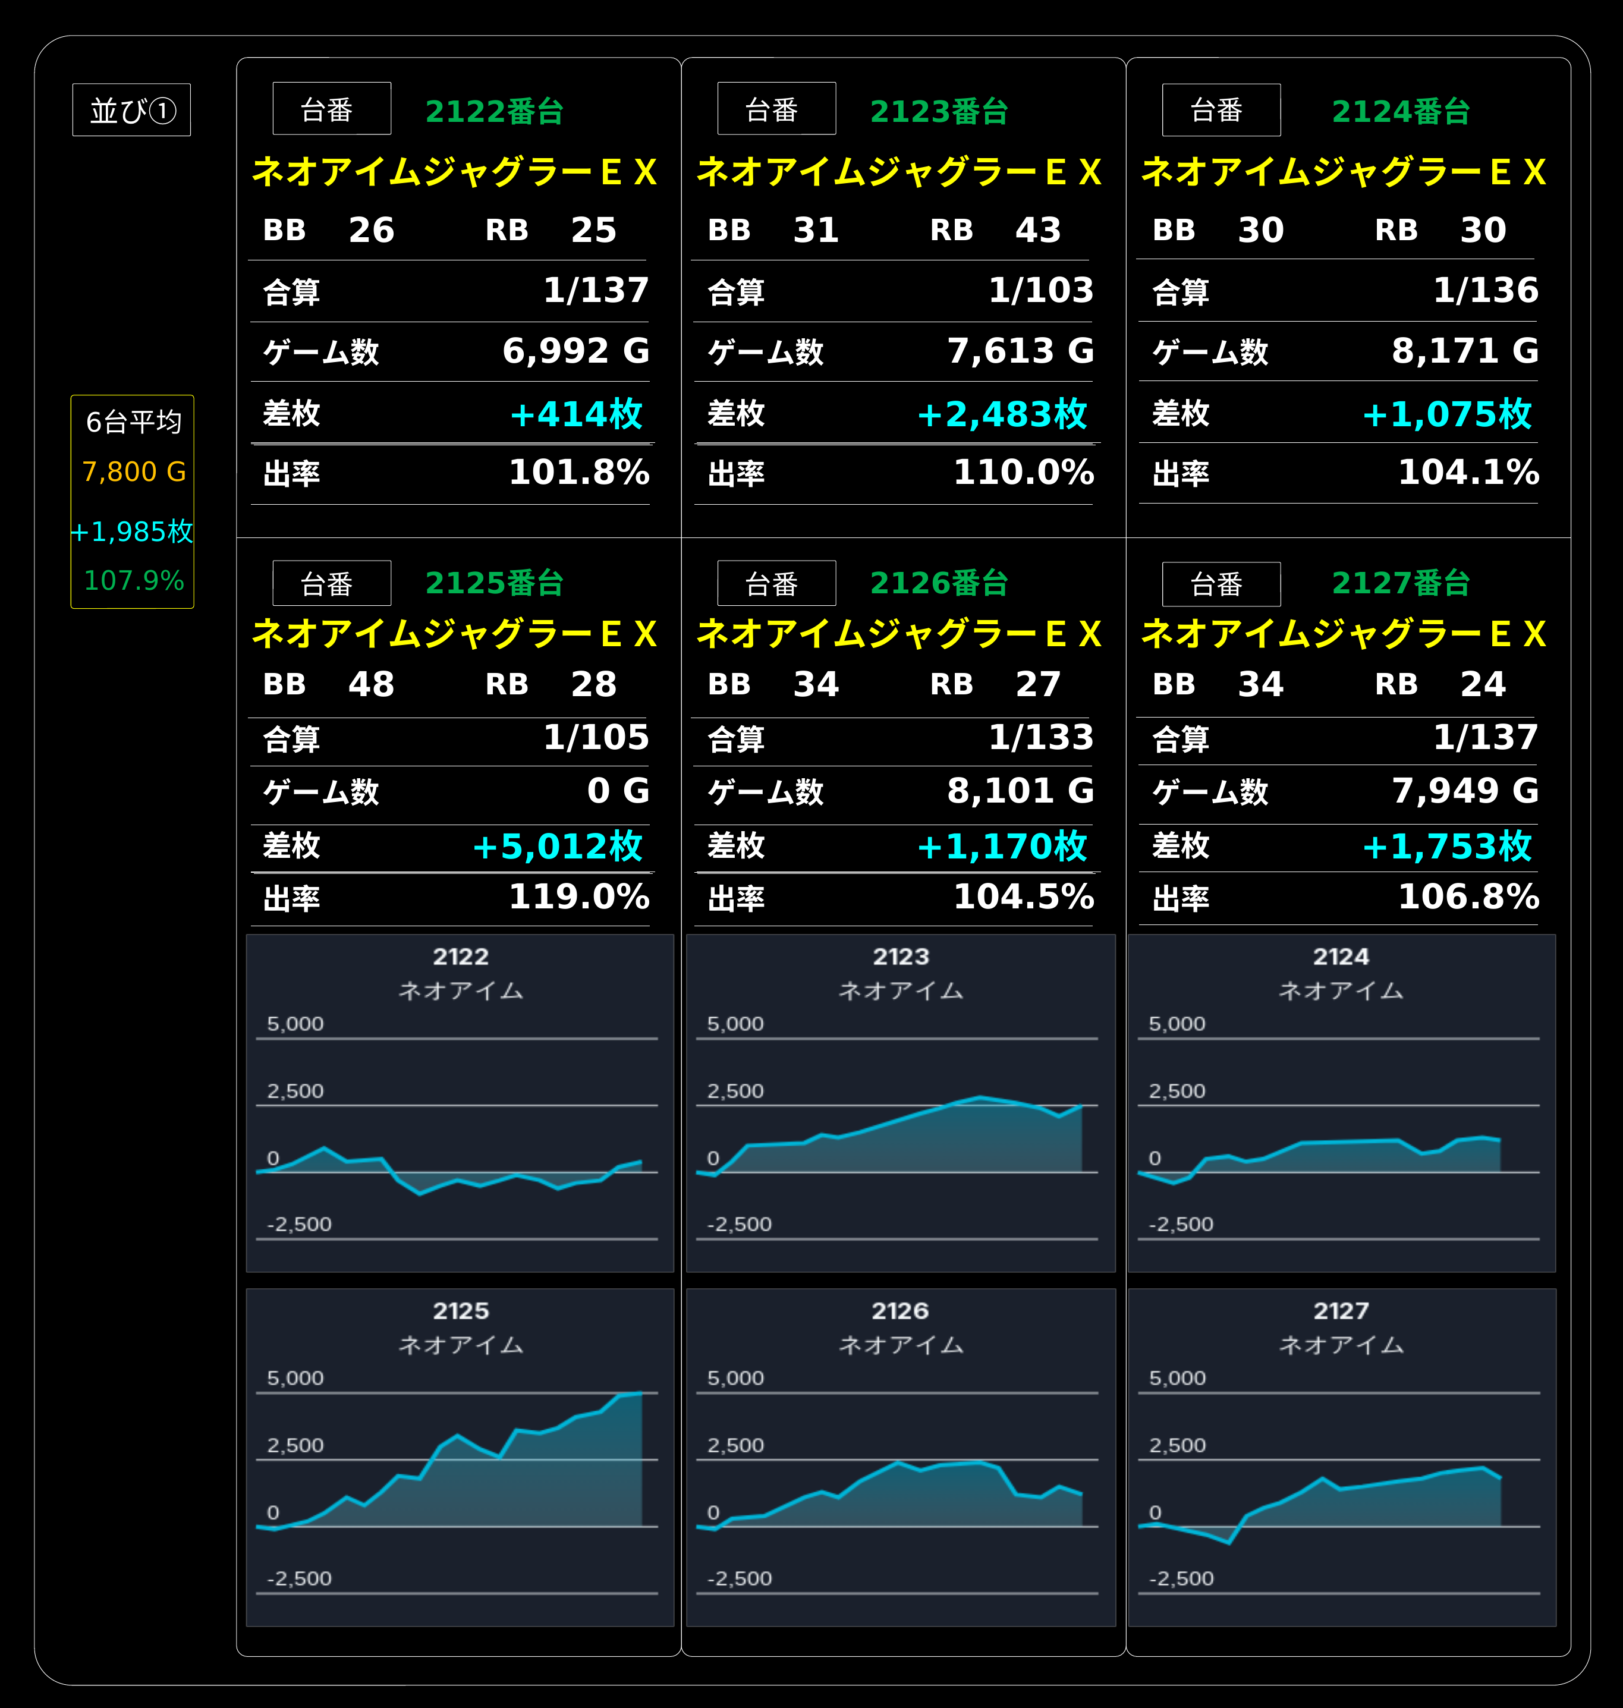Click the +1,075枚 difference value
This screenshot has width=1623, height=1708.
pos(1448,414)
